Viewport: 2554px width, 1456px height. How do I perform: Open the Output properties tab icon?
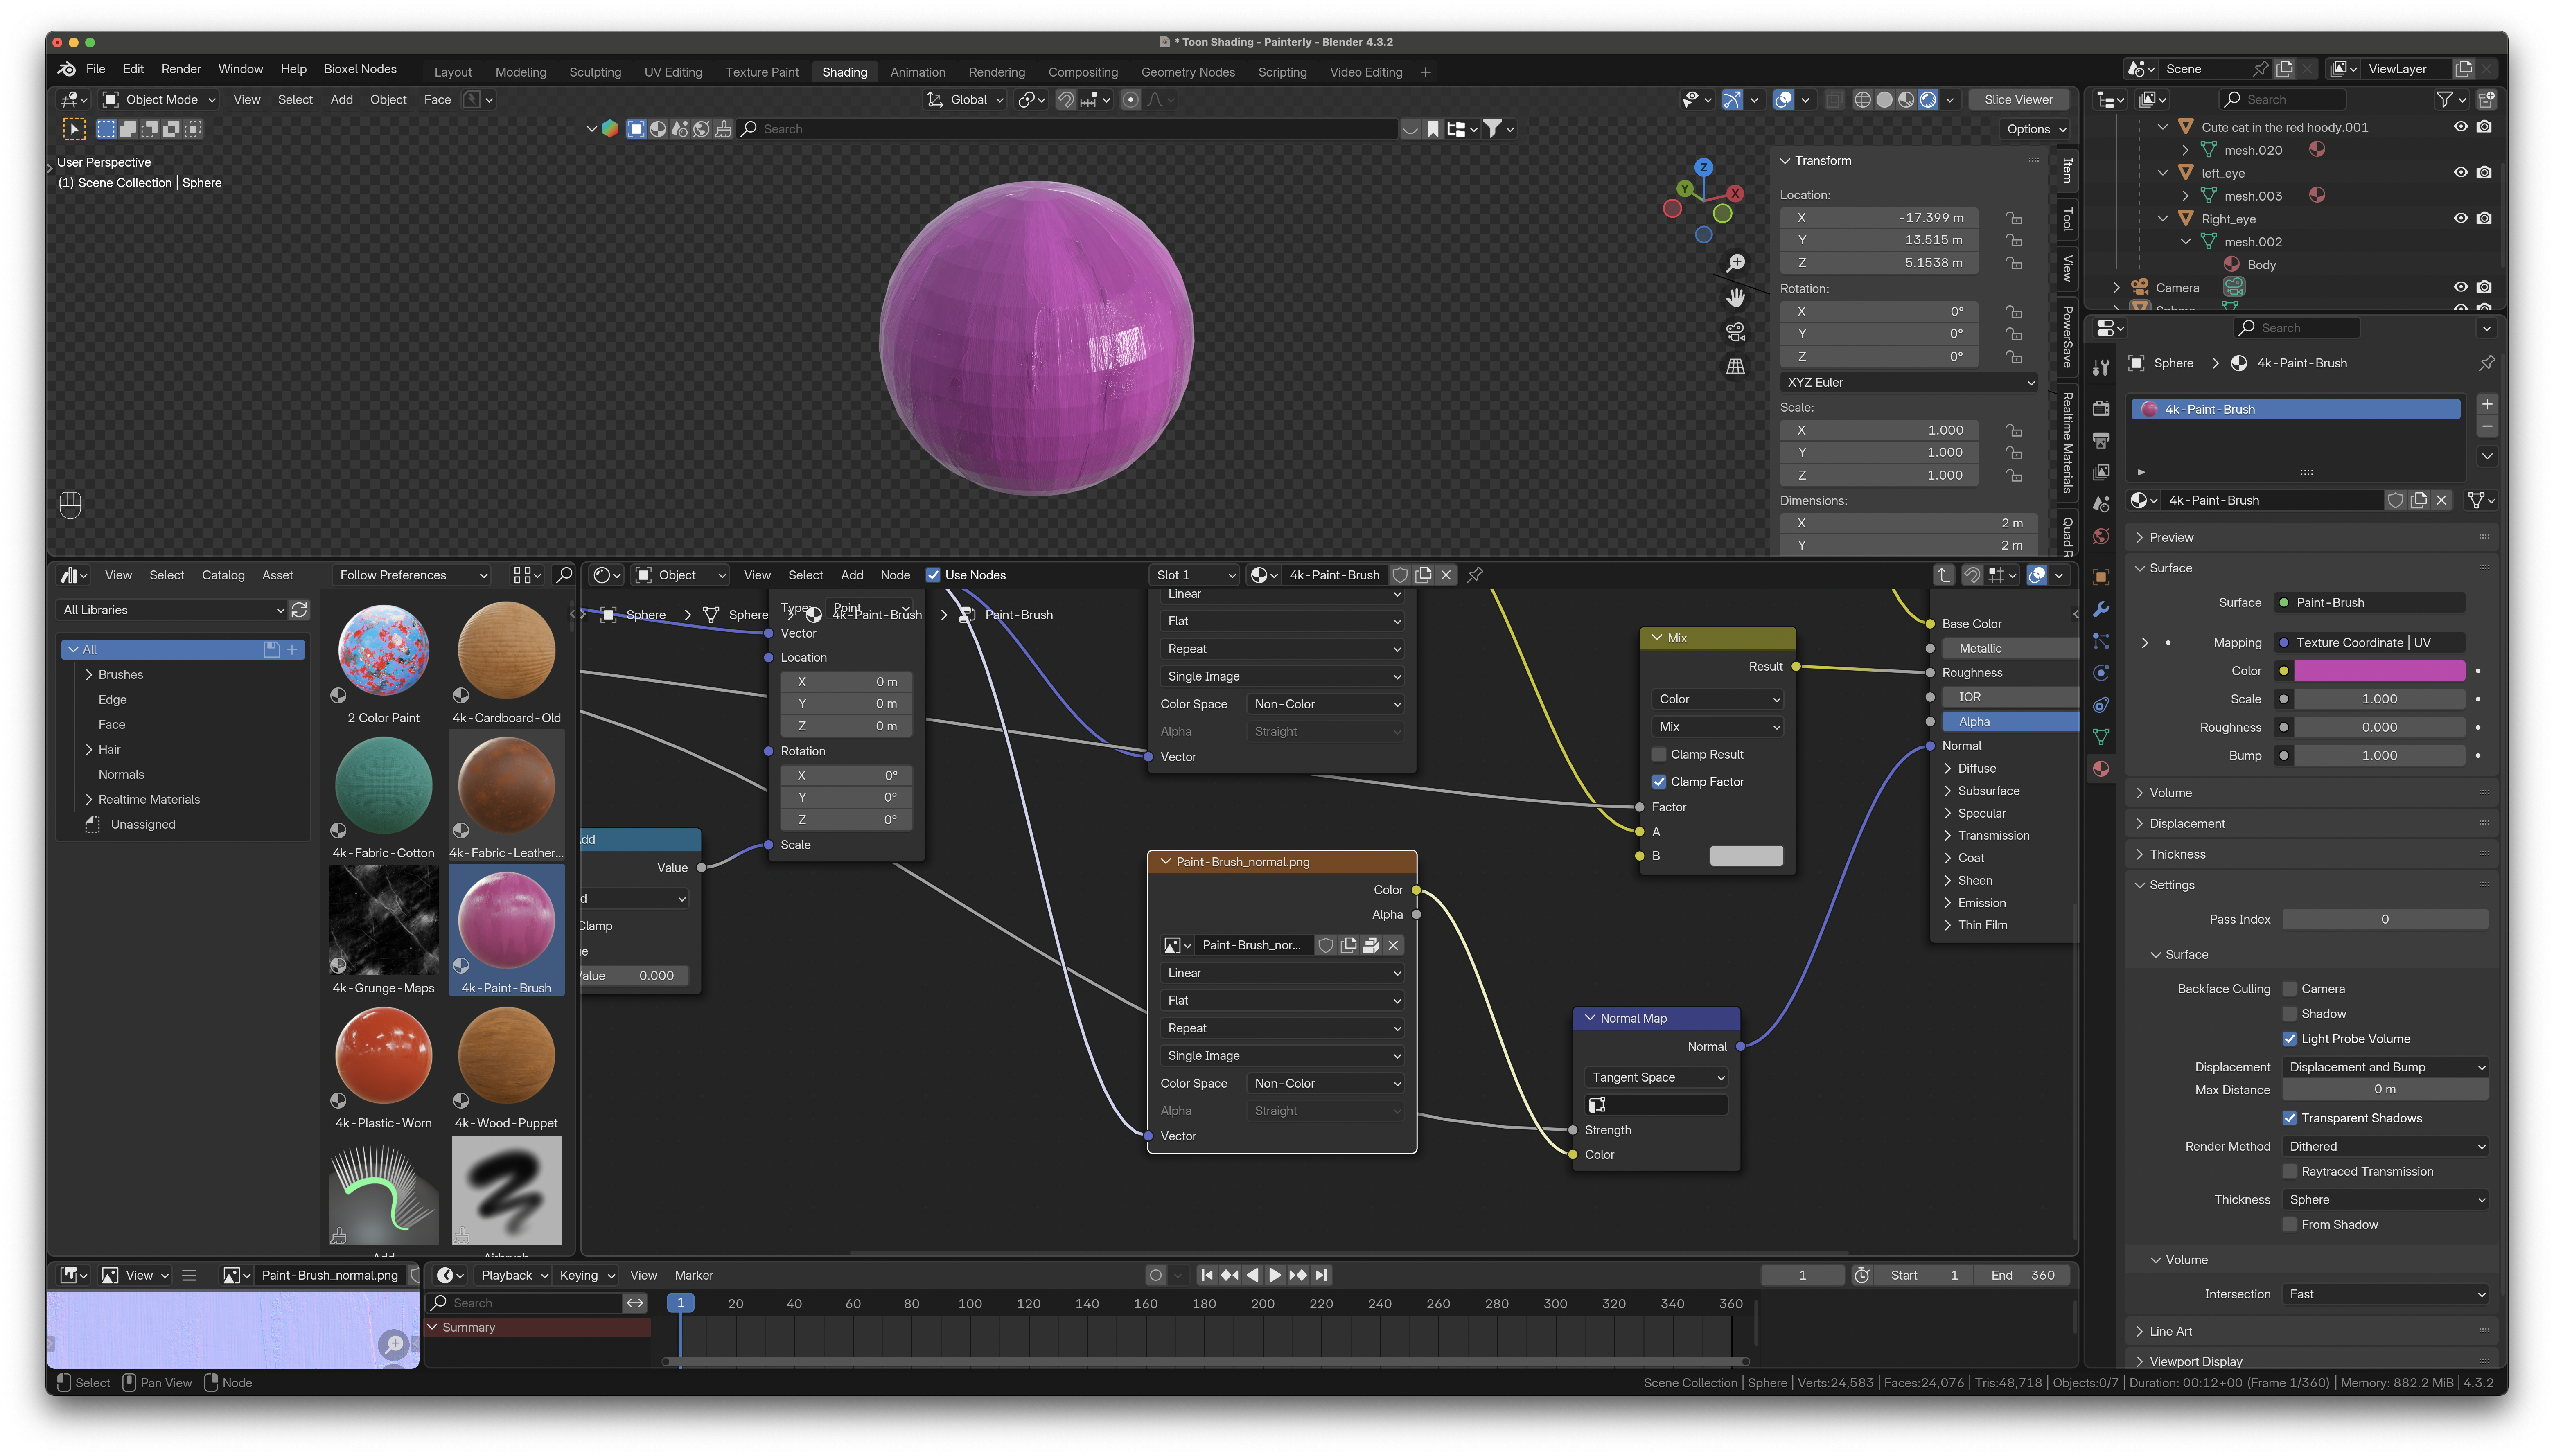pos(2101,440)
